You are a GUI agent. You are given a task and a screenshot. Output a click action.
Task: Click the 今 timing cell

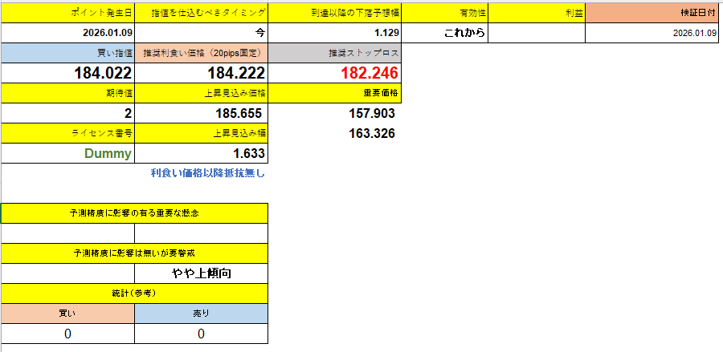click(x=201, y=33)
